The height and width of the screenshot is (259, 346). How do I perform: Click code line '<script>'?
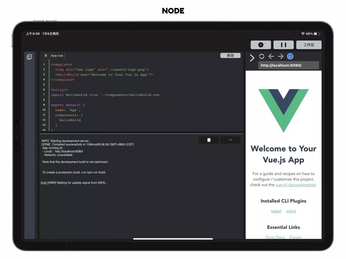60,90
